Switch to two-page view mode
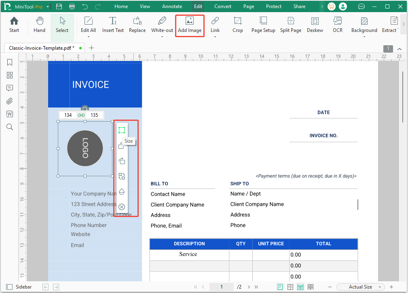 [x=290, y=287]
